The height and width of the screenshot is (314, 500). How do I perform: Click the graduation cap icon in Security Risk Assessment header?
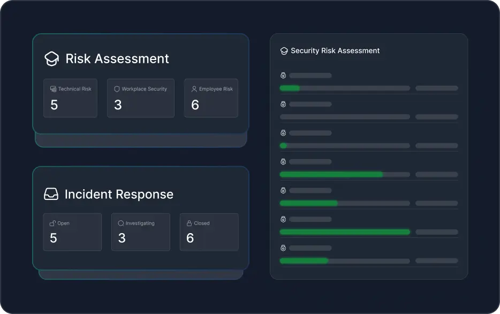pos(283,50)
